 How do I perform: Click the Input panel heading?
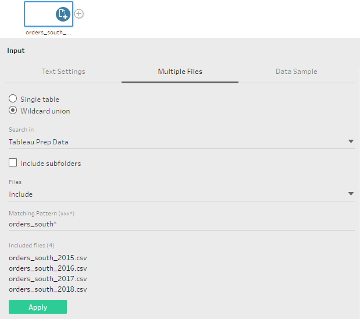[x=16, y=51]
